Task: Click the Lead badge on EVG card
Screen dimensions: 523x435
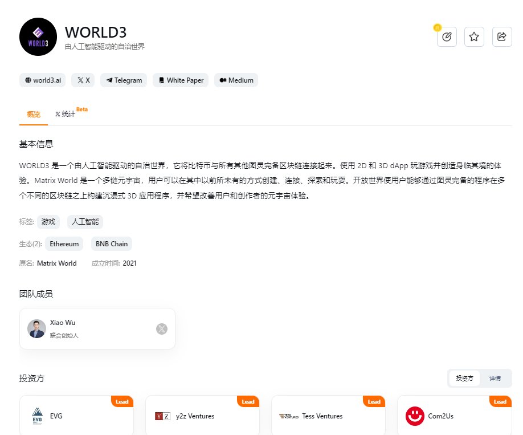Action: [122, 401]
